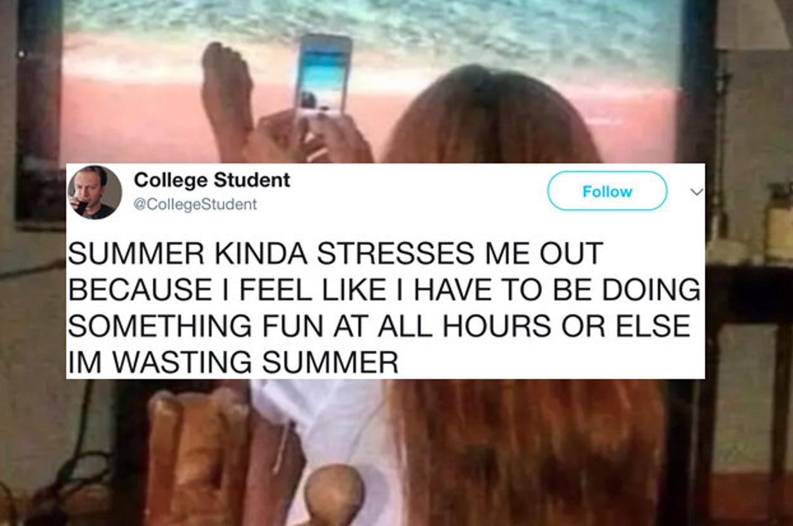Select the tweet line starting SUMMER KINDA STRESSES
Viewport: 793px width, 526px height.
tap(336, 253)
